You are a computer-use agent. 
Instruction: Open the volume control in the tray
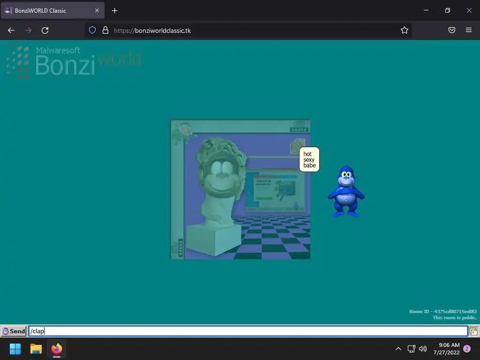423,349
